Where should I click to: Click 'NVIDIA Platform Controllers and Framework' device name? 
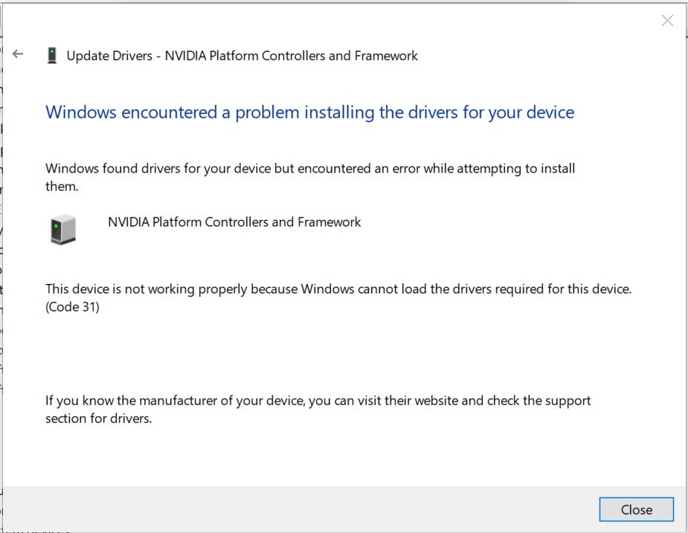(234, 222)
